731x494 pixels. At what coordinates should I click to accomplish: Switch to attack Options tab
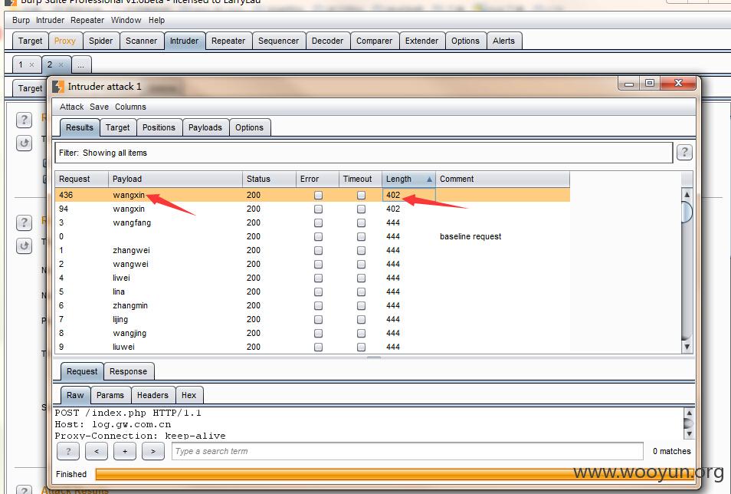click(x=250, y=127)
